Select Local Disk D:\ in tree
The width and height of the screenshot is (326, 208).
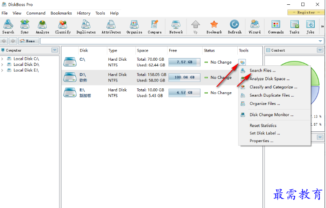(x=26, y=65)
